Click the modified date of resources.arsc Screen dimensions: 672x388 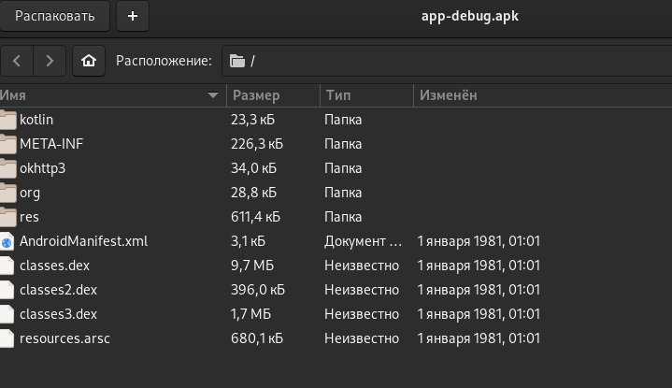click(479, 338)
